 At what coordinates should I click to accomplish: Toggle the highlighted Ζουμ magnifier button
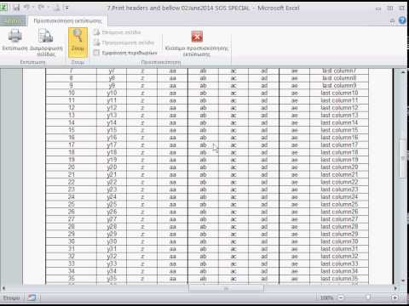coord(78,42)
